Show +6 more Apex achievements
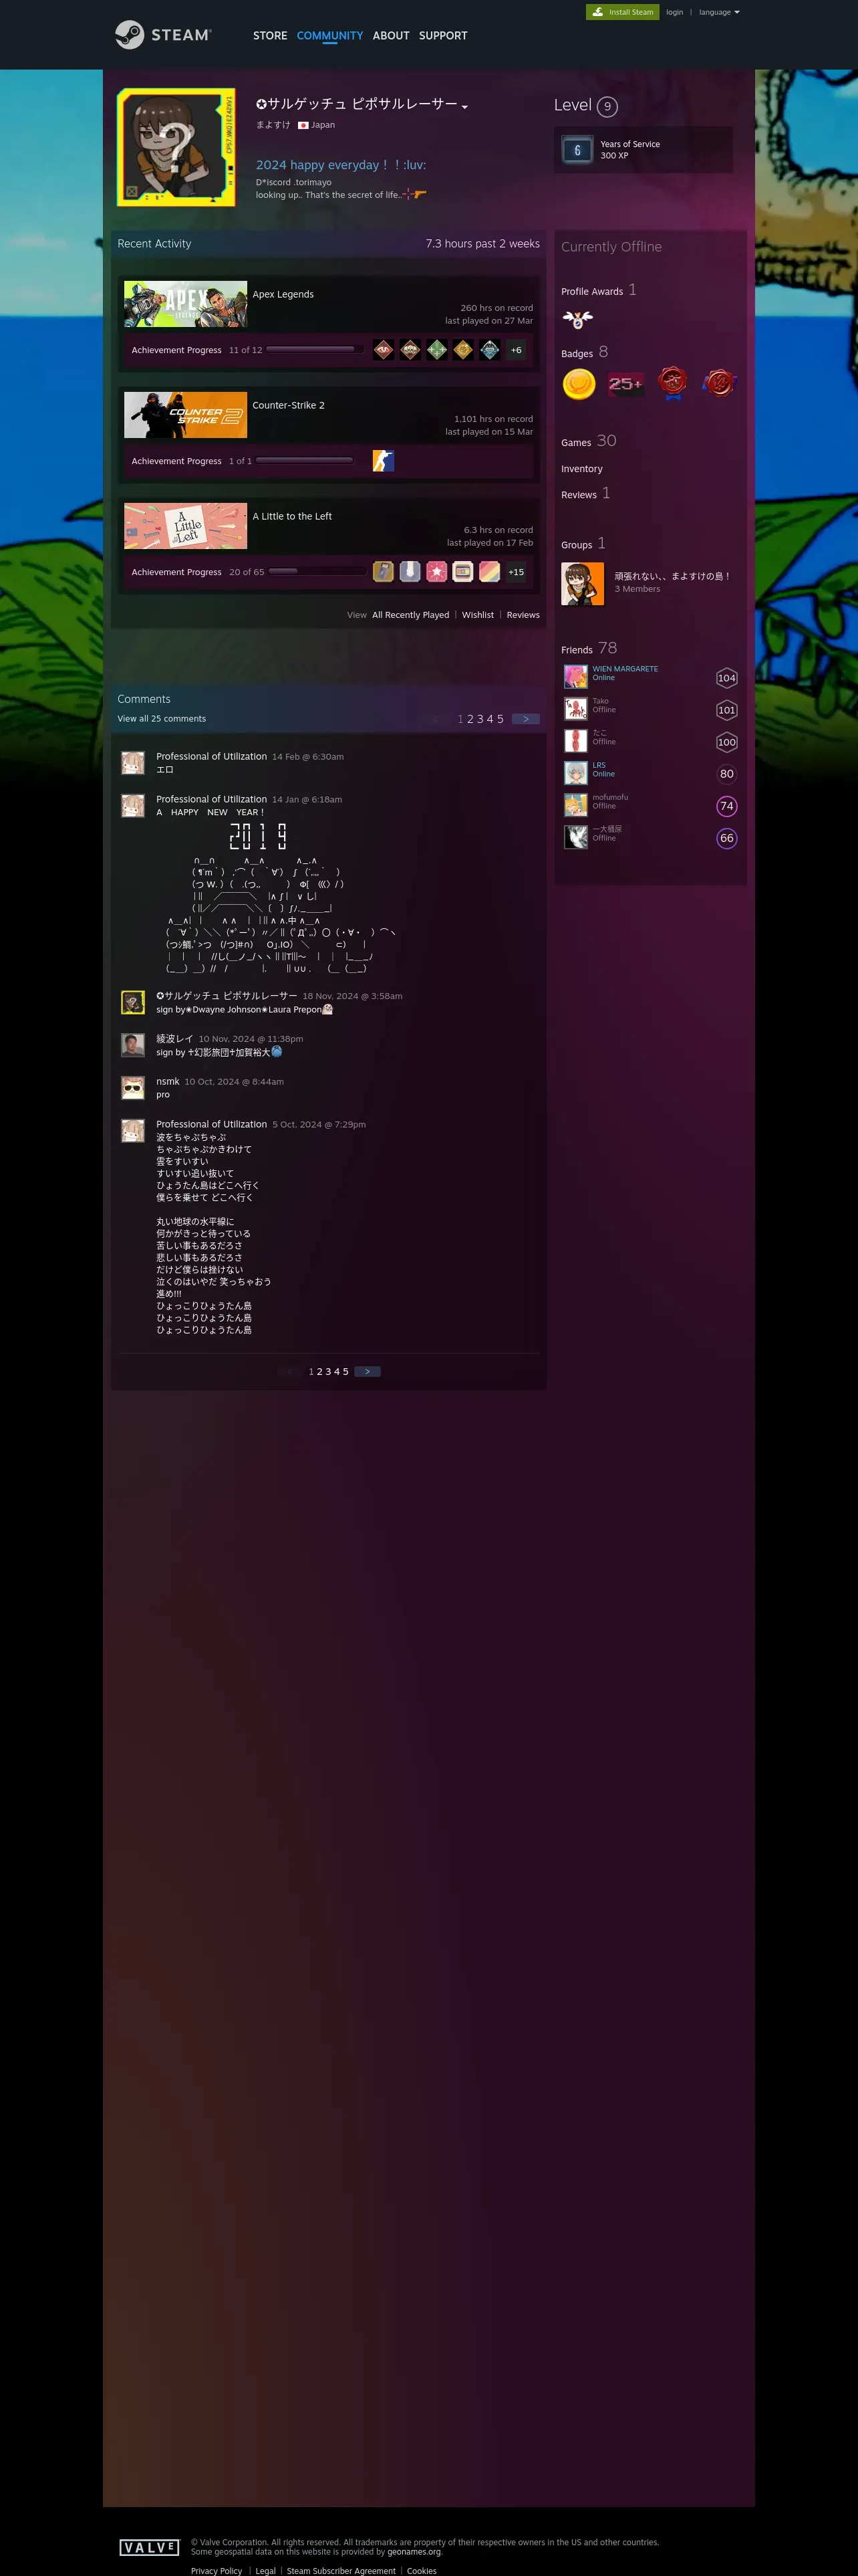858x2576 pixels. point(515,350)
